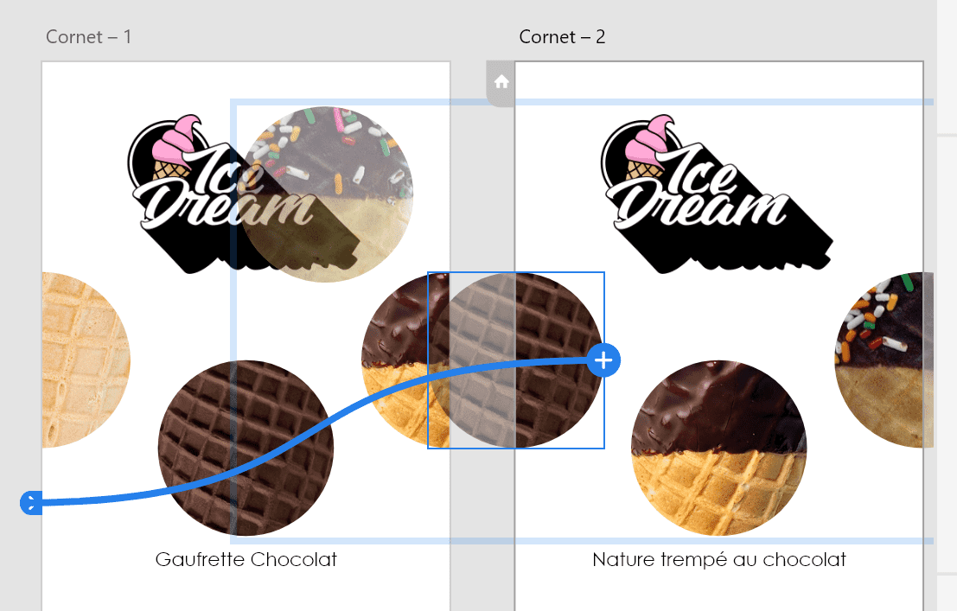This screenshot has height=611, width=957.
Task: Select the Gaufrette Chocolat text label
Action: tap(246, 559)
